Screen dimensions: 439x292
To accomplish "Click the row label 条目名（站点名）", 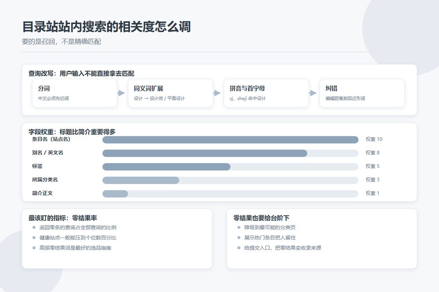I will pyautogui.click(x=51, y=139).
